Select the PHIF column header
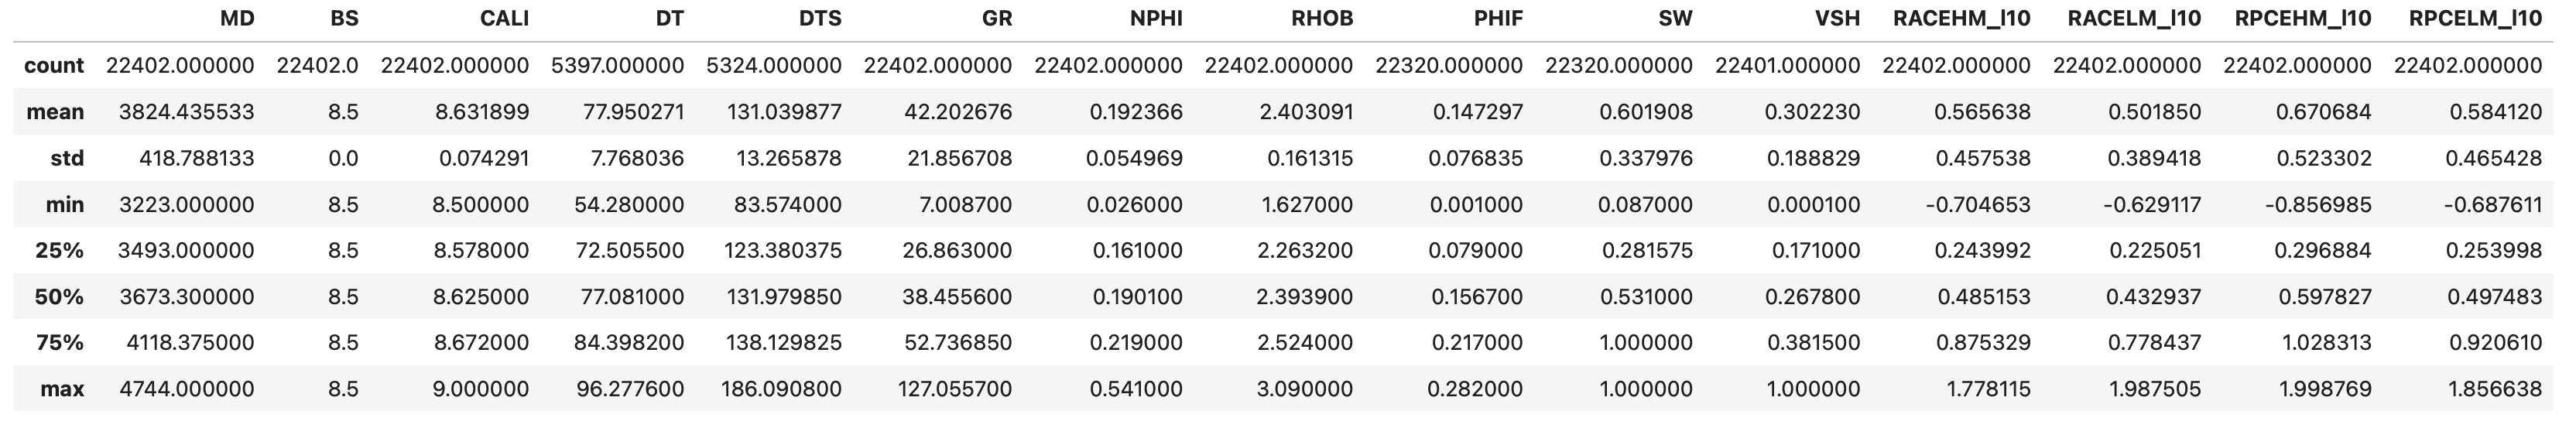Image resolution: width=2576 pixels, height=435 pixels. click(x=1496, y=19)
